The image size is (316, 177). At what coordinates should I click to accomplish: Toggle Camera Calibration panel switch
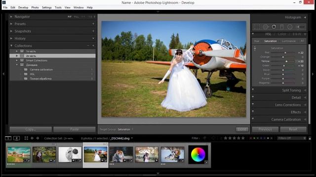(253, 119)
